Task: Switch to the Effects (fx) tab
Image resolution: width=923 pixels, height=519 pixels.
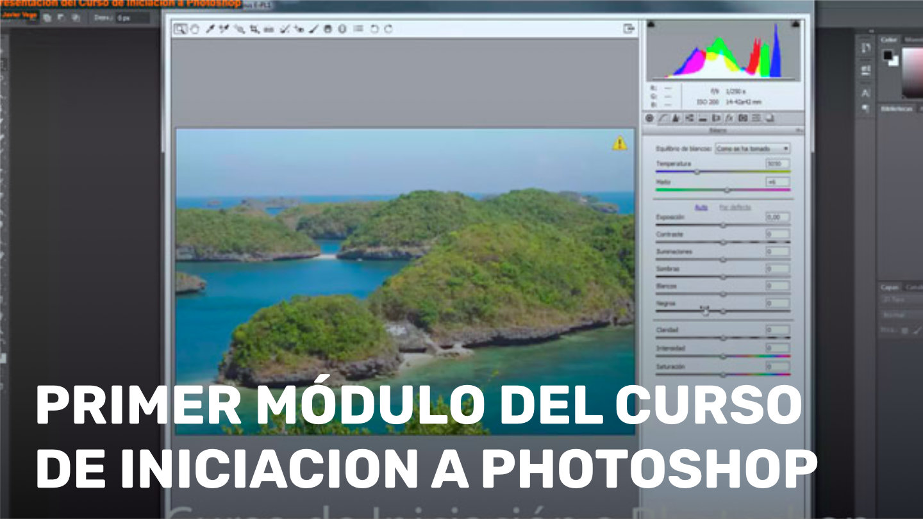Action: pos(729,118)
